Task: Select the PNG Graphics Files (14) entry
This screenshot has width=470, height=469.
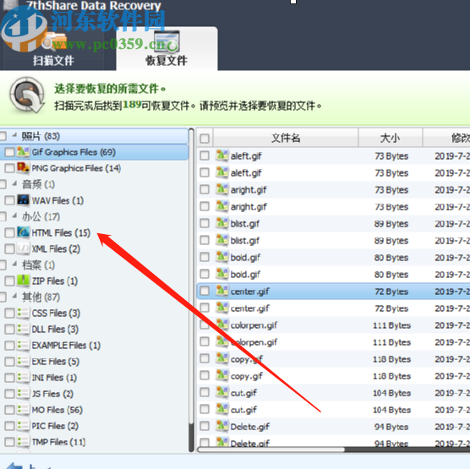Action: (x=76, y=168)
